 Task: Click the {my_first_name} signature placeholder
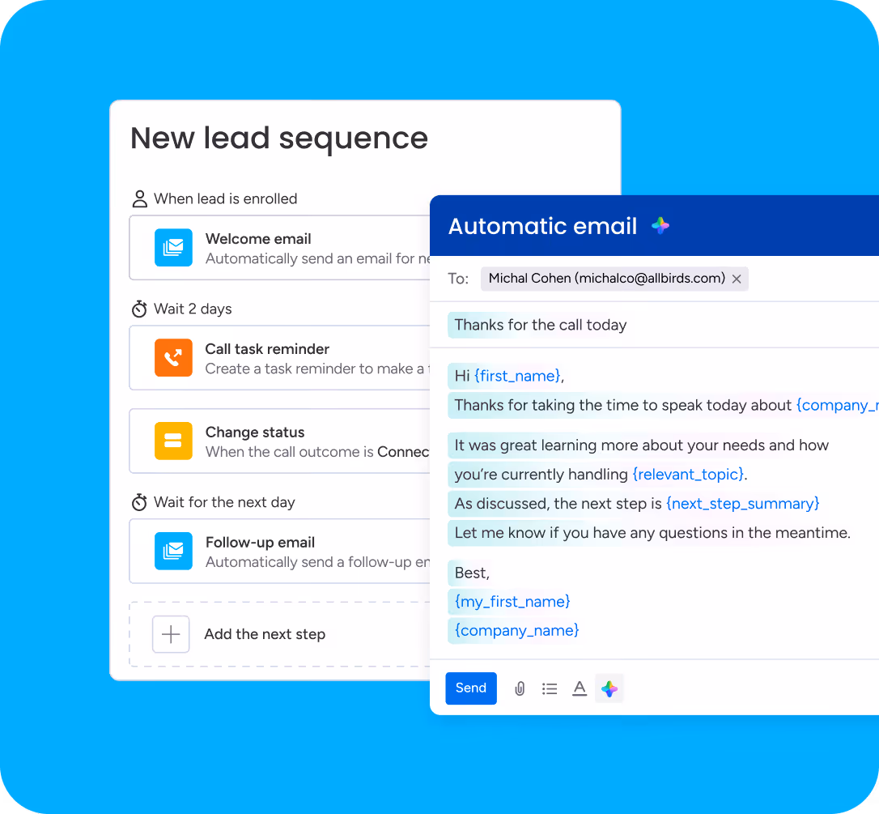512,602
